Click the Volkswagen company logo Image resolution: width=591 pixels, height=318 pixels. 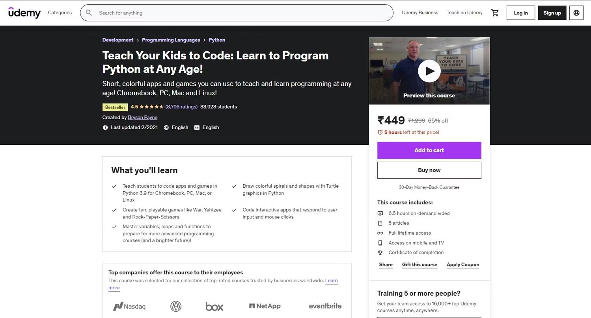[x=176, y=306]
